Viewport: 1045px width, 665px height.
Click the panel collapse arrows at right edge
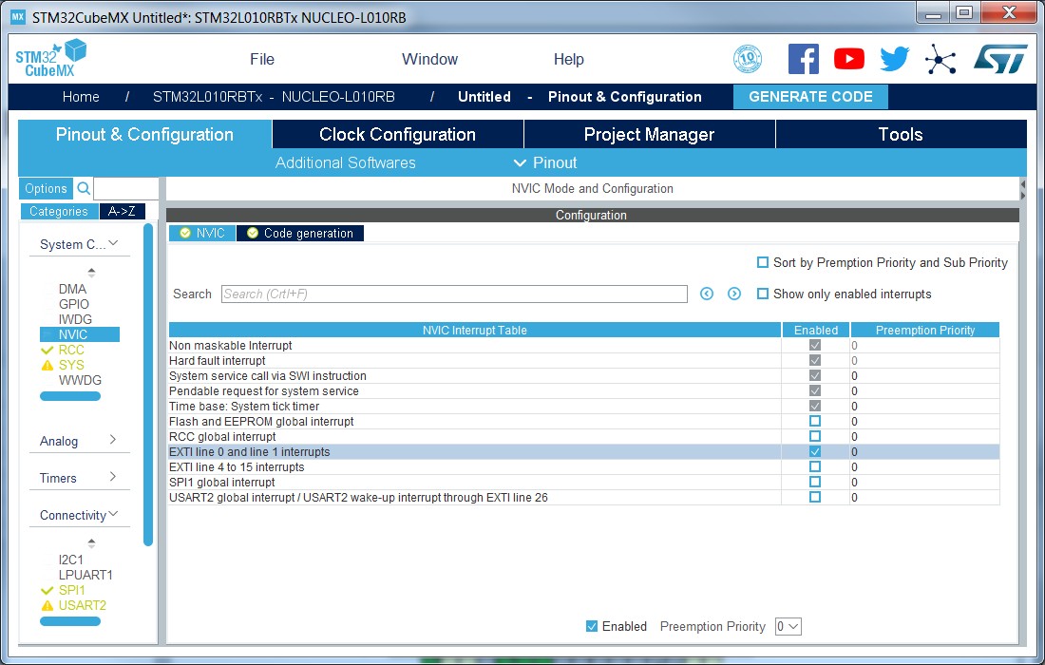1023,188
